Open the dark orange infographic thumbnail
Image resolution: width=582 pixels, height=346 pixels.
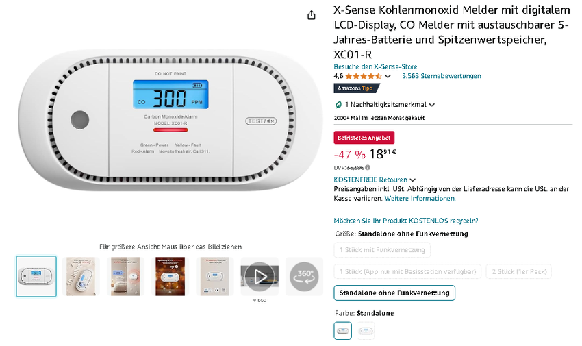click(x=170, y=276)
